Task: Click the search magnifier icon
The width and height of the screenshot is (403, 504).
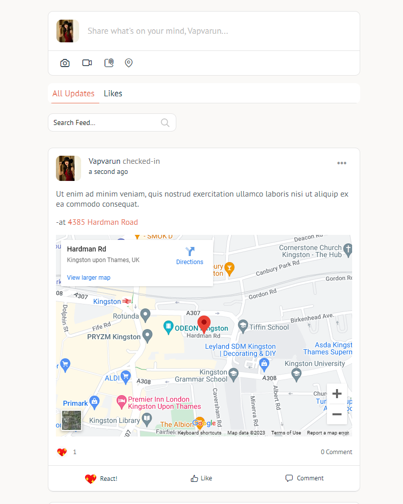Action: [165, 122]
